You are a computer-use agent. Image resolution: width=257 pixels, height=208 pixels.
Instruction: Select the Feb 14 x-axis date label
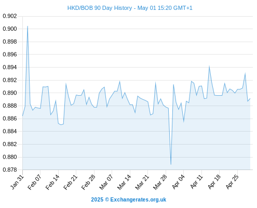pos(52,182)
